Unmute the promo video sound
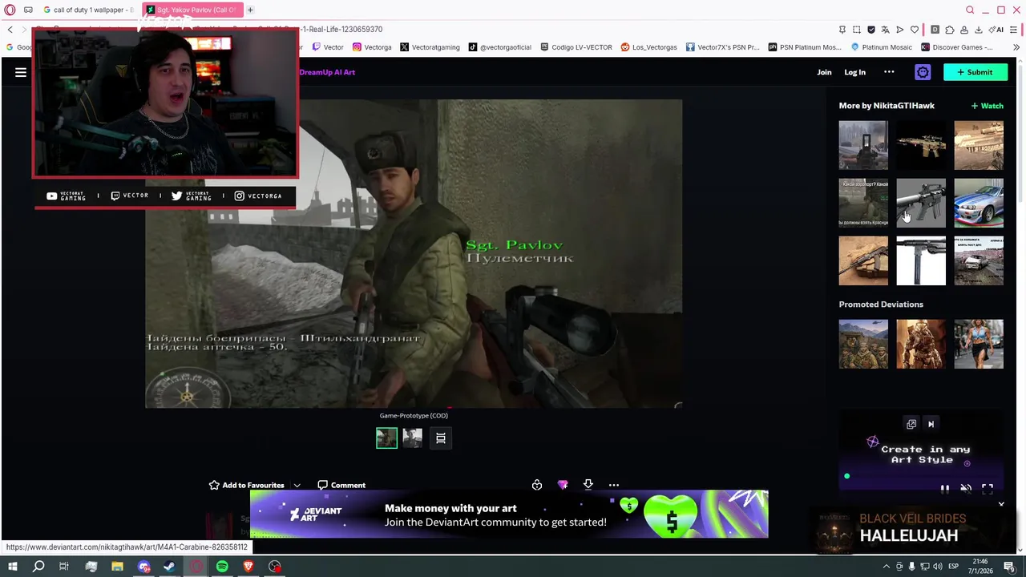This screenshot has width=1026, height=577. point(966,488)
